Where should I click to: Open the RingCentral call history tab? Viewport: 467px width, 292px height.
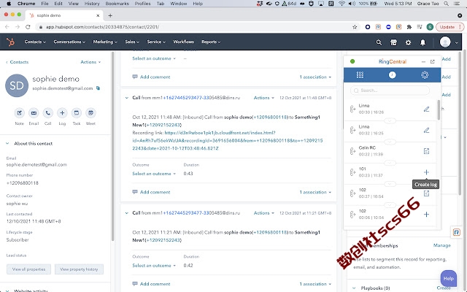pos(393,74)
